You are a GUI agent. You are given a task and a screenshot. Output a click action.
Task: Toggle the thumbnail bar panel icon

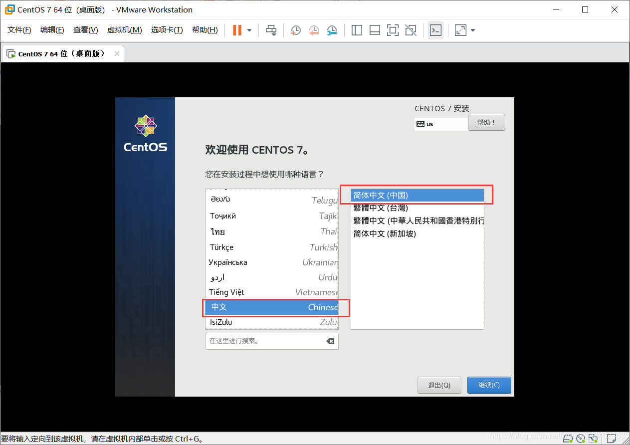pyautogui.click(x=375, y=30)
